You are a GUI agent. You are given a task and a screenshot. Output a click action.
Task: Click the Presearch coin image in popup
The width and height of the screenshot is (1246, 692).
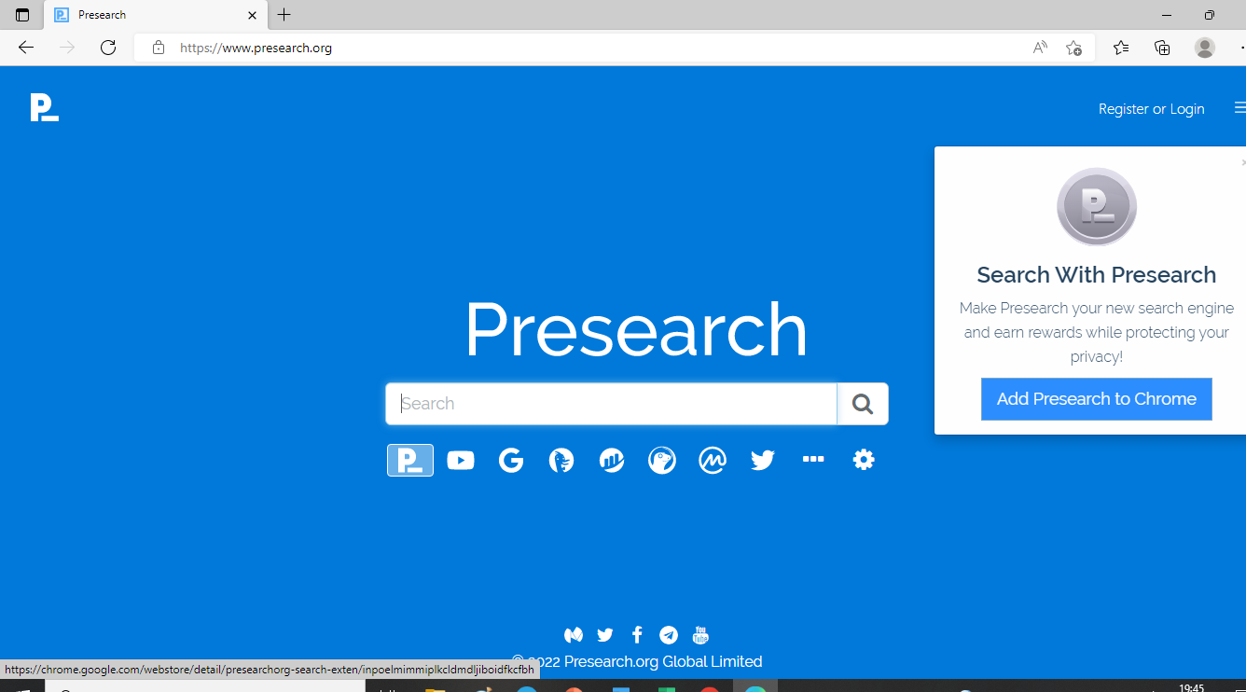click(x=1097, y=207)
